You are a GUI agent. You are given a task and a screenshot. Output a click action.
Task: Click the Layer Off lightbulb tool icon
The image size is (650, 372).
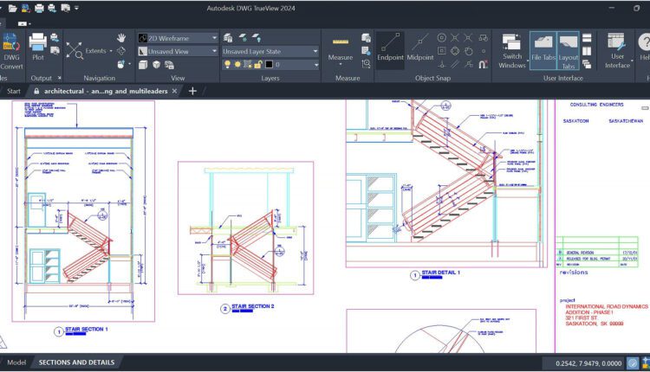click(x=257, y=38)
